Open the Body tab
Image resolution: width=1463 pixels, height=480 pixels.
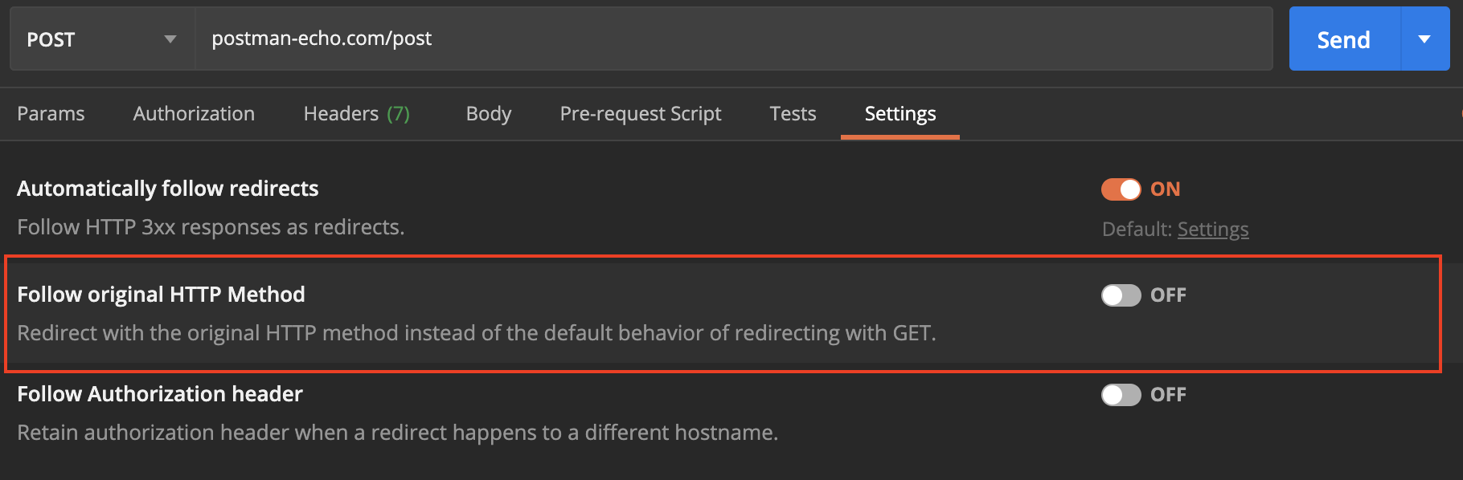tap(488, 113)
